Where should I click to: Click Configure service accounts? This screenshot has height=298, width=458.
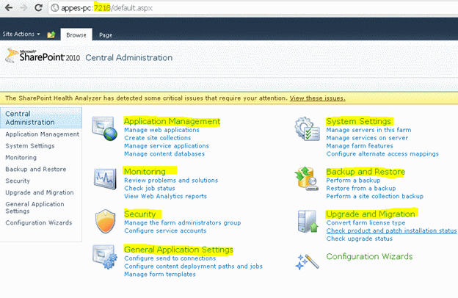(x=165, y=230)
